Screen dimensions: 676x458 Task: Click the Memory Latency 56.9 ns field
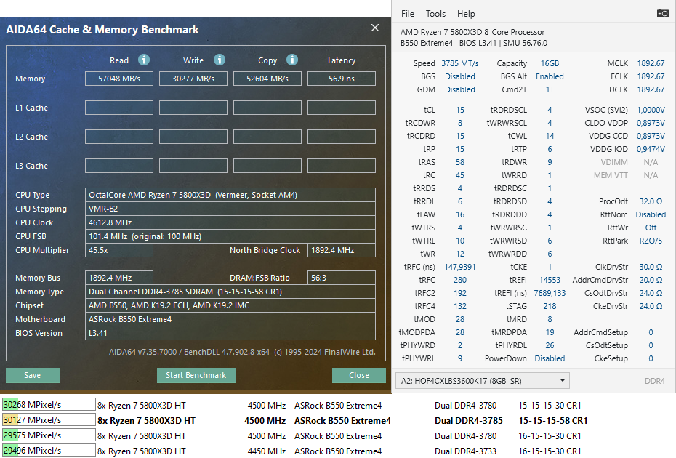[342, 79]
